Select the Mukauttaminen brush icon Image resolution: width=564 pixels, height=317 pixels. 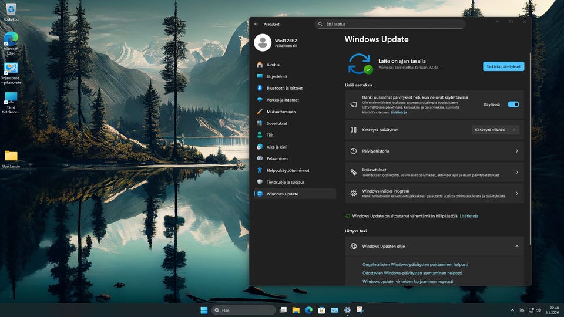260,112
